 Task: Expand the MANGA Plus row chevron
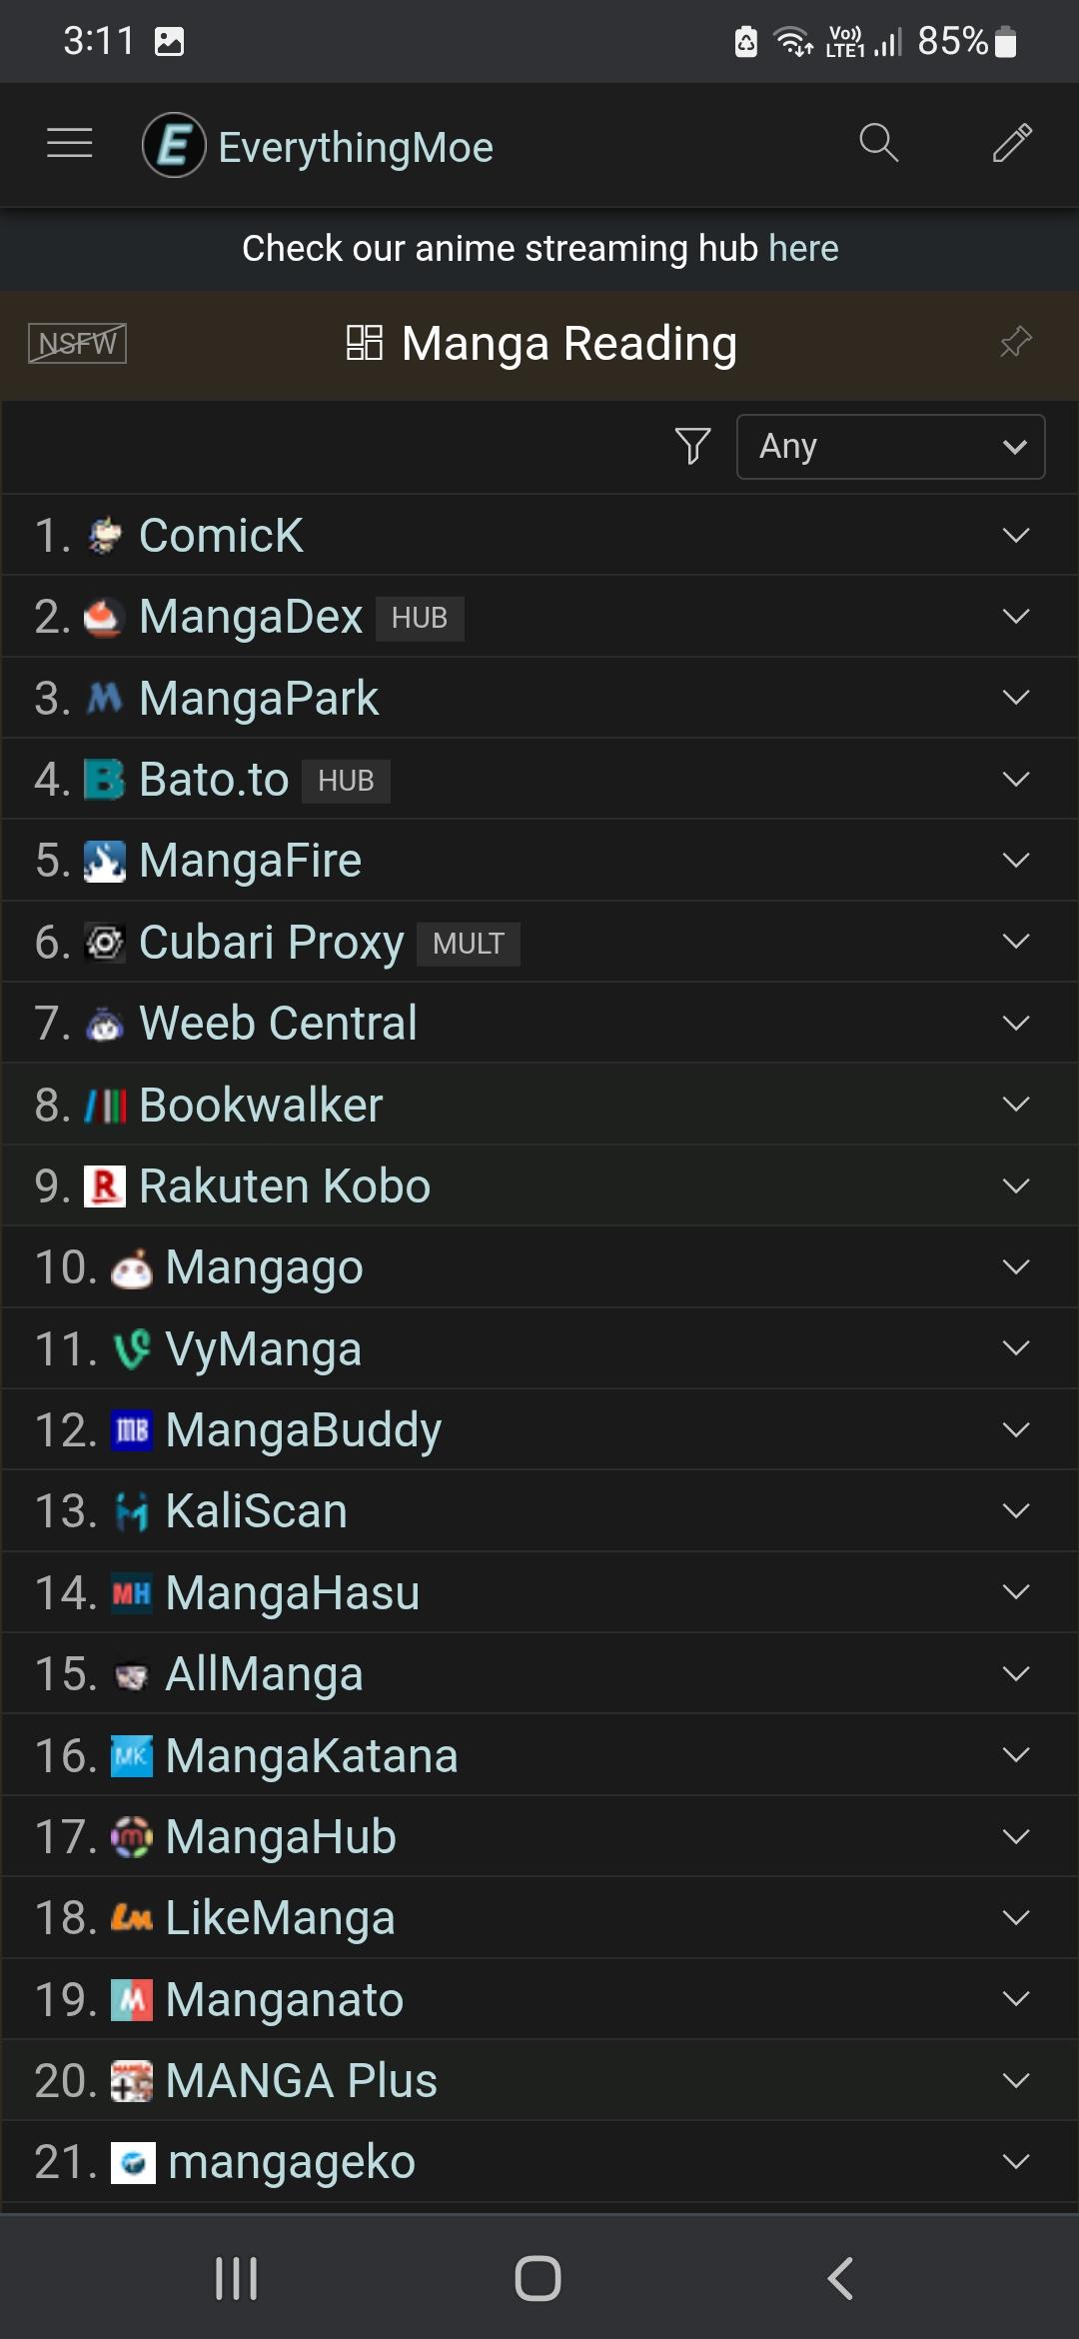click(x=1015, y=2081)
